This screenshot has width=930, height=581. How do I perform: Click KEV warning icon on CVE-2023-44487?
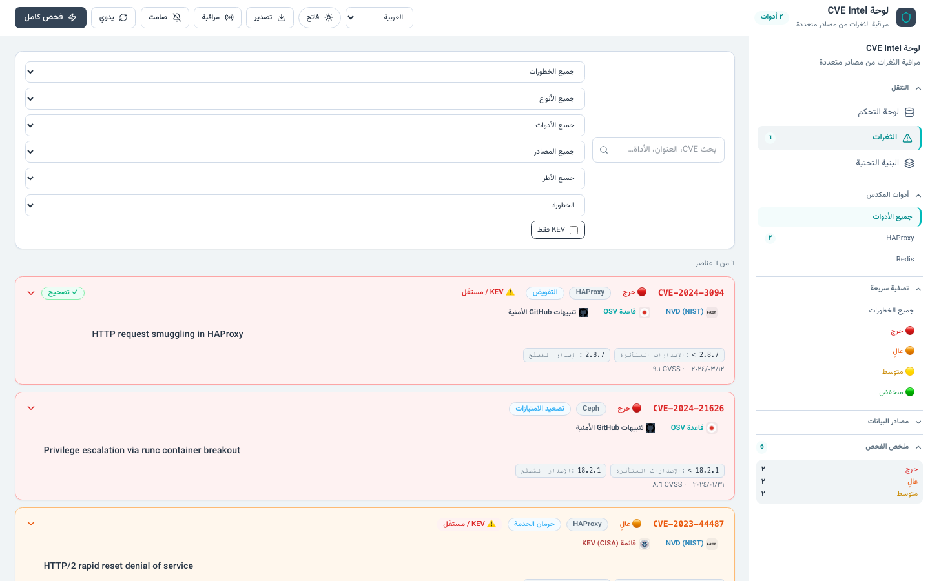[x=492, y=524]
